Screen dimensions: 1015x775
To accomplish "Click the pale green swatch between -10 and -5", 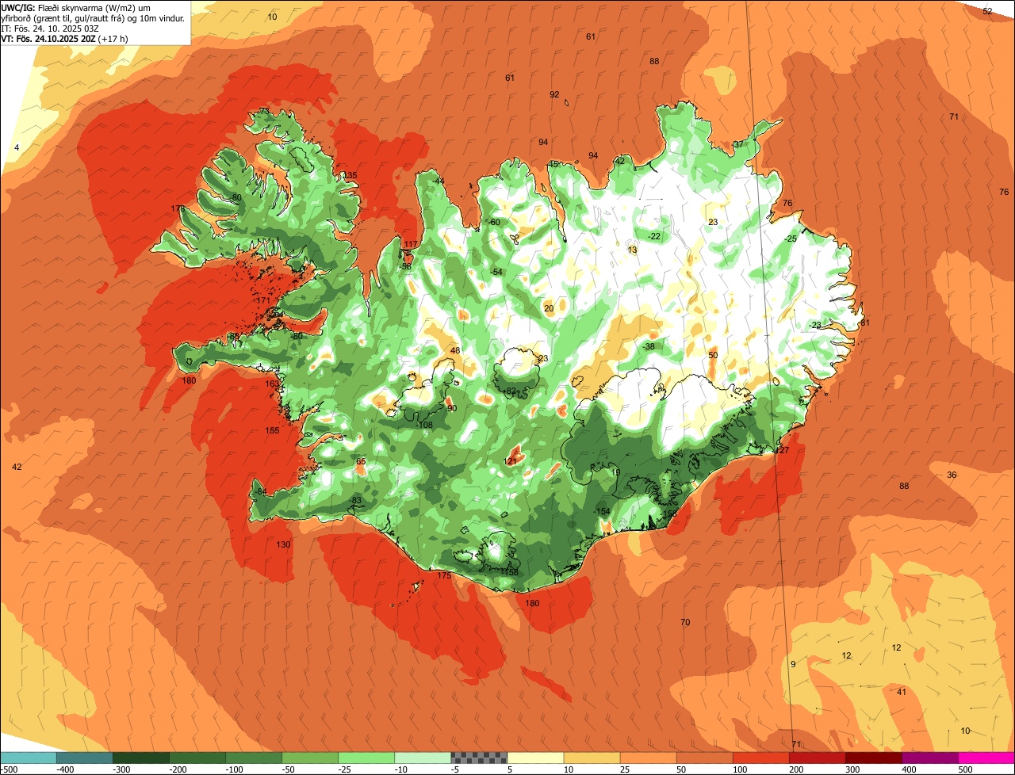I will 423,758.
